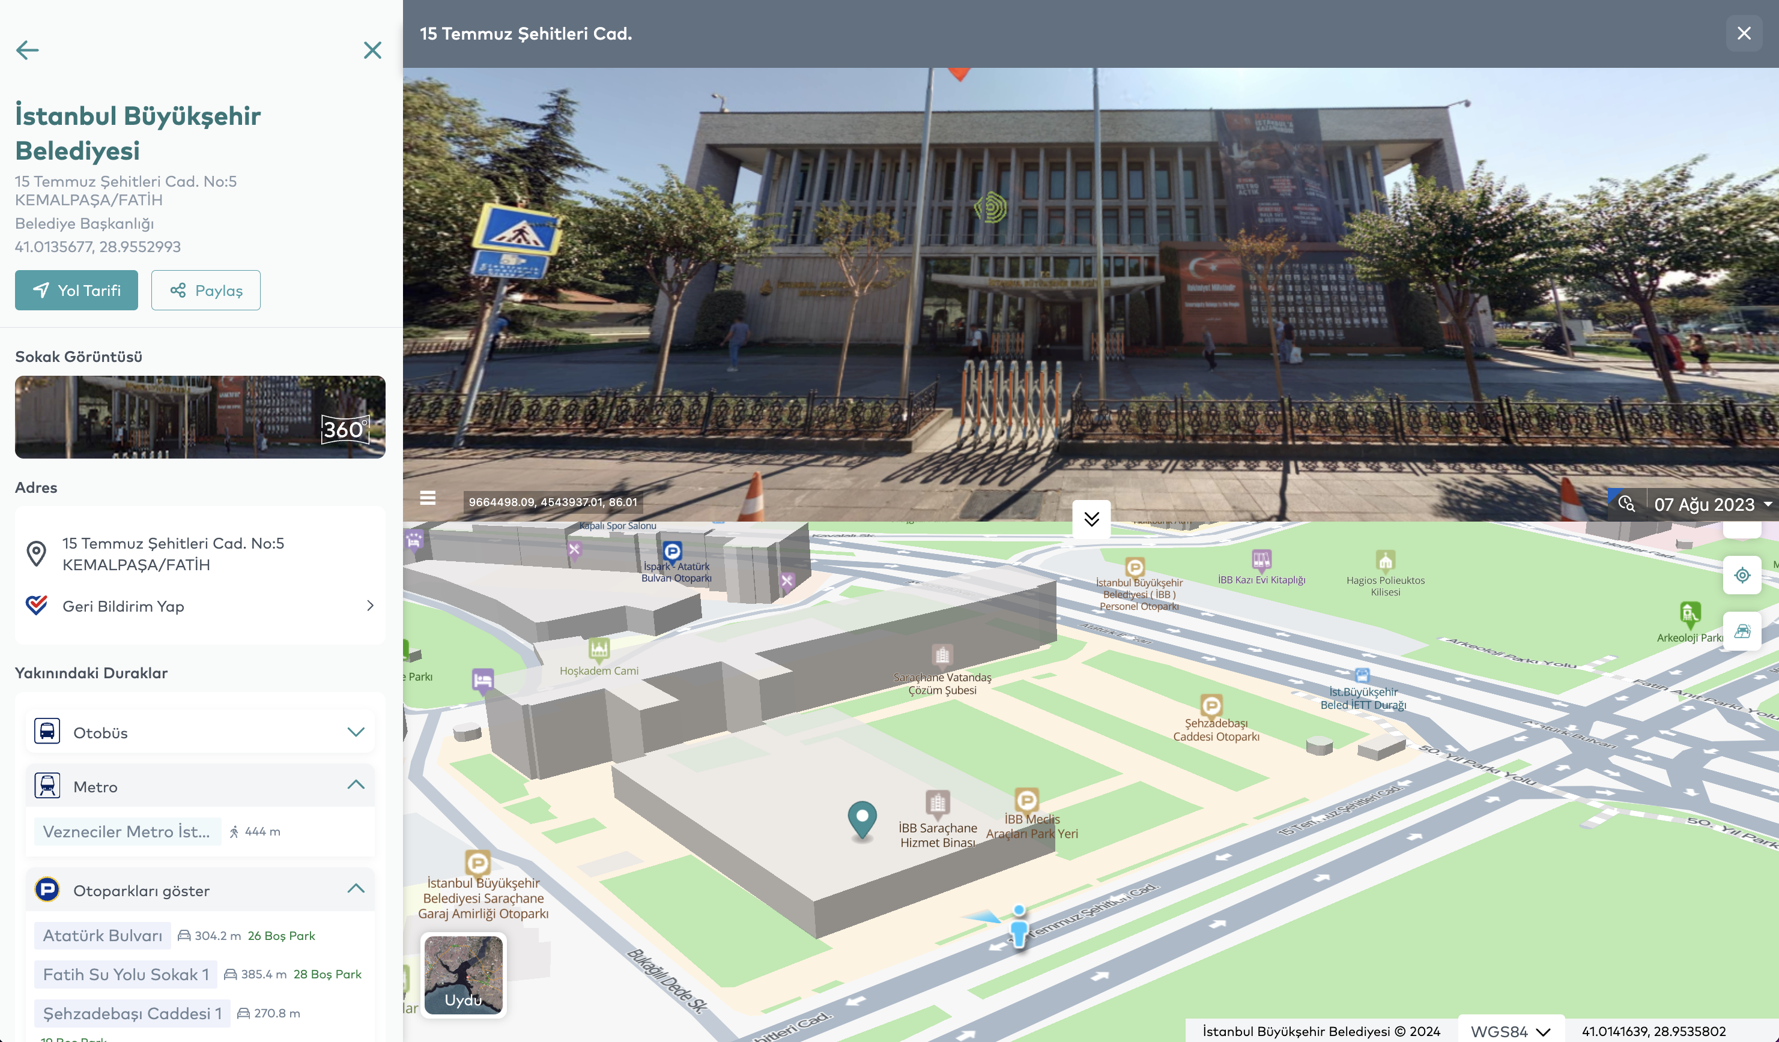Viewport: 1779px width, 1042px height.
Task: Open the WGS84 coordinate system dropdown
Action: point(1510,1031)
